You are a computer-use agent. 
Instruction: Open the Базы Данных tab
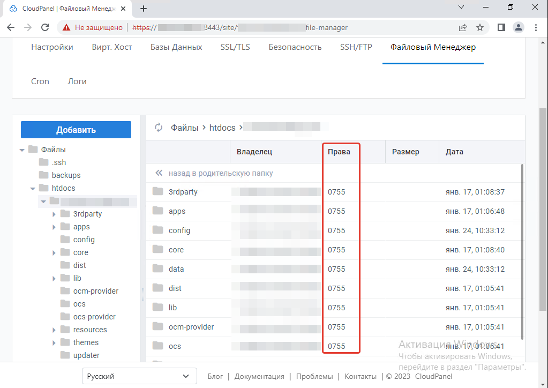point(176,47)
